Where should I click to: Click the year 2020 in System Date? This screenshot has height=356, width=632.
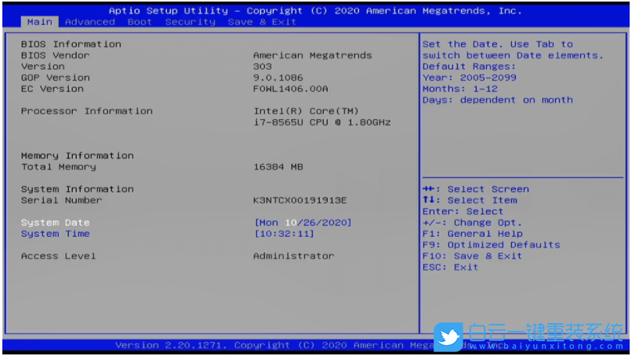click(332, 223)
